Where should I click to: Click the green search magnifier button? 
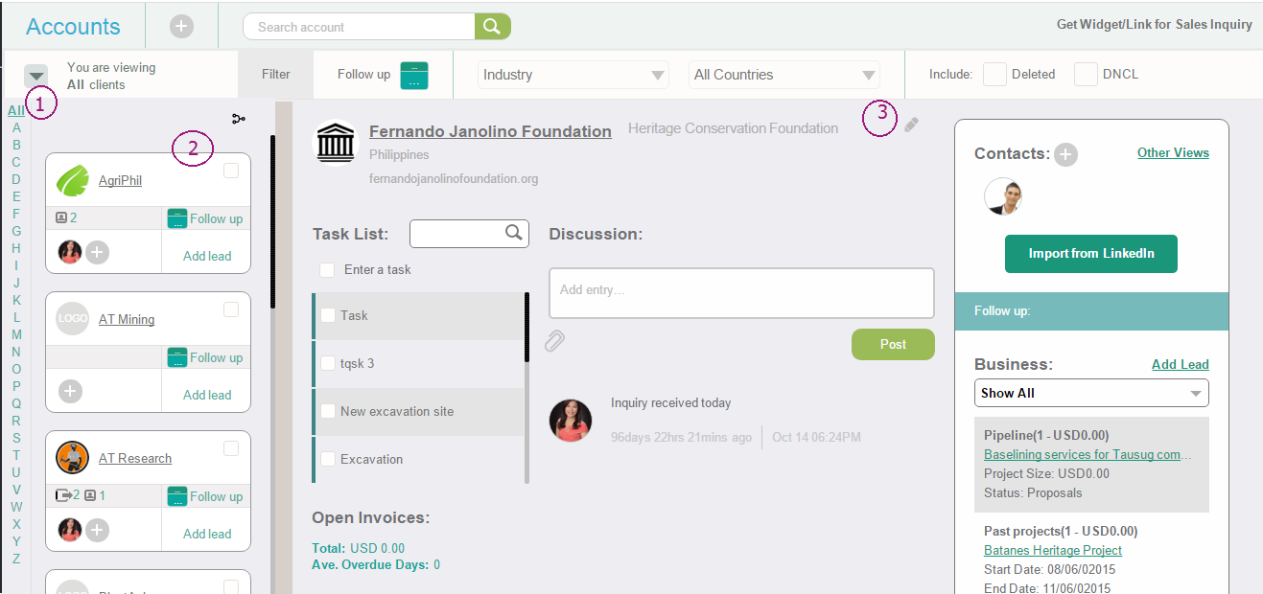click(493, 27)
